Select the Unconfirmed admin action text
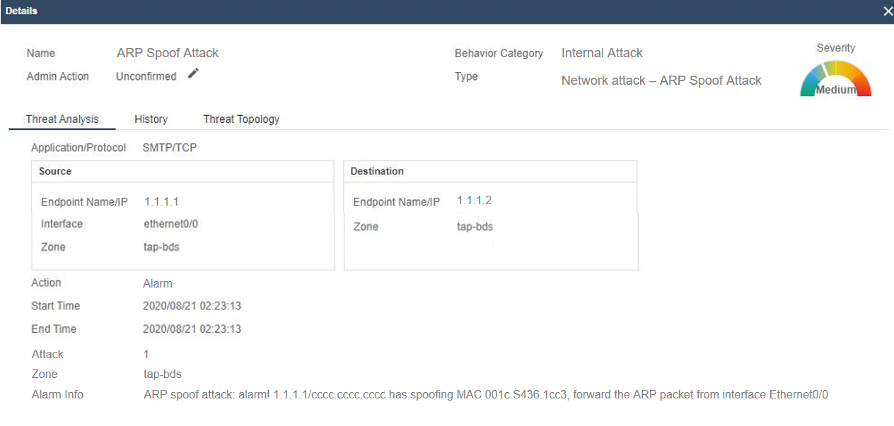This screenshot has width=894, height=426. pos(146,76)
